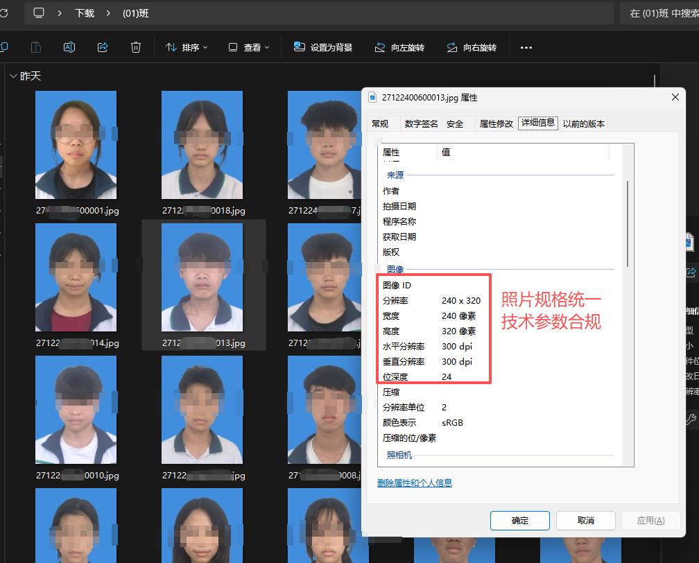This screenshot has width=699, height=563.
Task: Collapse the 昨天 file group
Action: point(13,76)
